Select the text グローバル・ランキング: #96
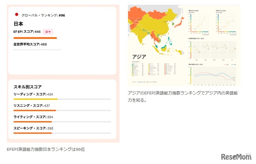 pos(43,15)
